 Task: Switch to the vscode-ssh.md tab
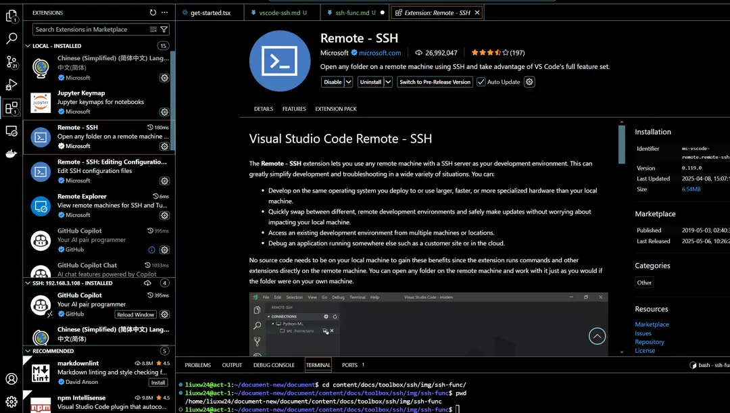coord(282,13)
